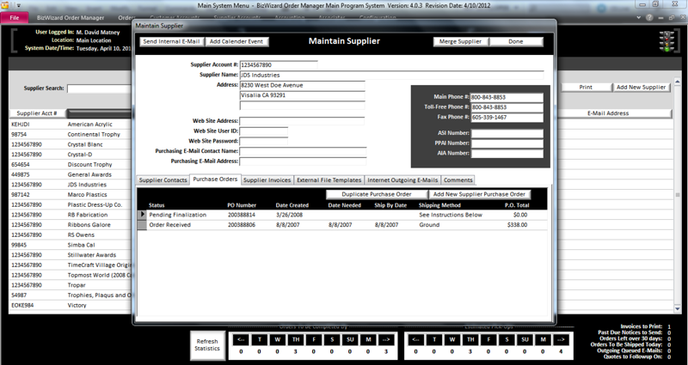The image size is (688, 365).
Task: Switch to the Supplier Invoices tab
Action: pos(267,180)
